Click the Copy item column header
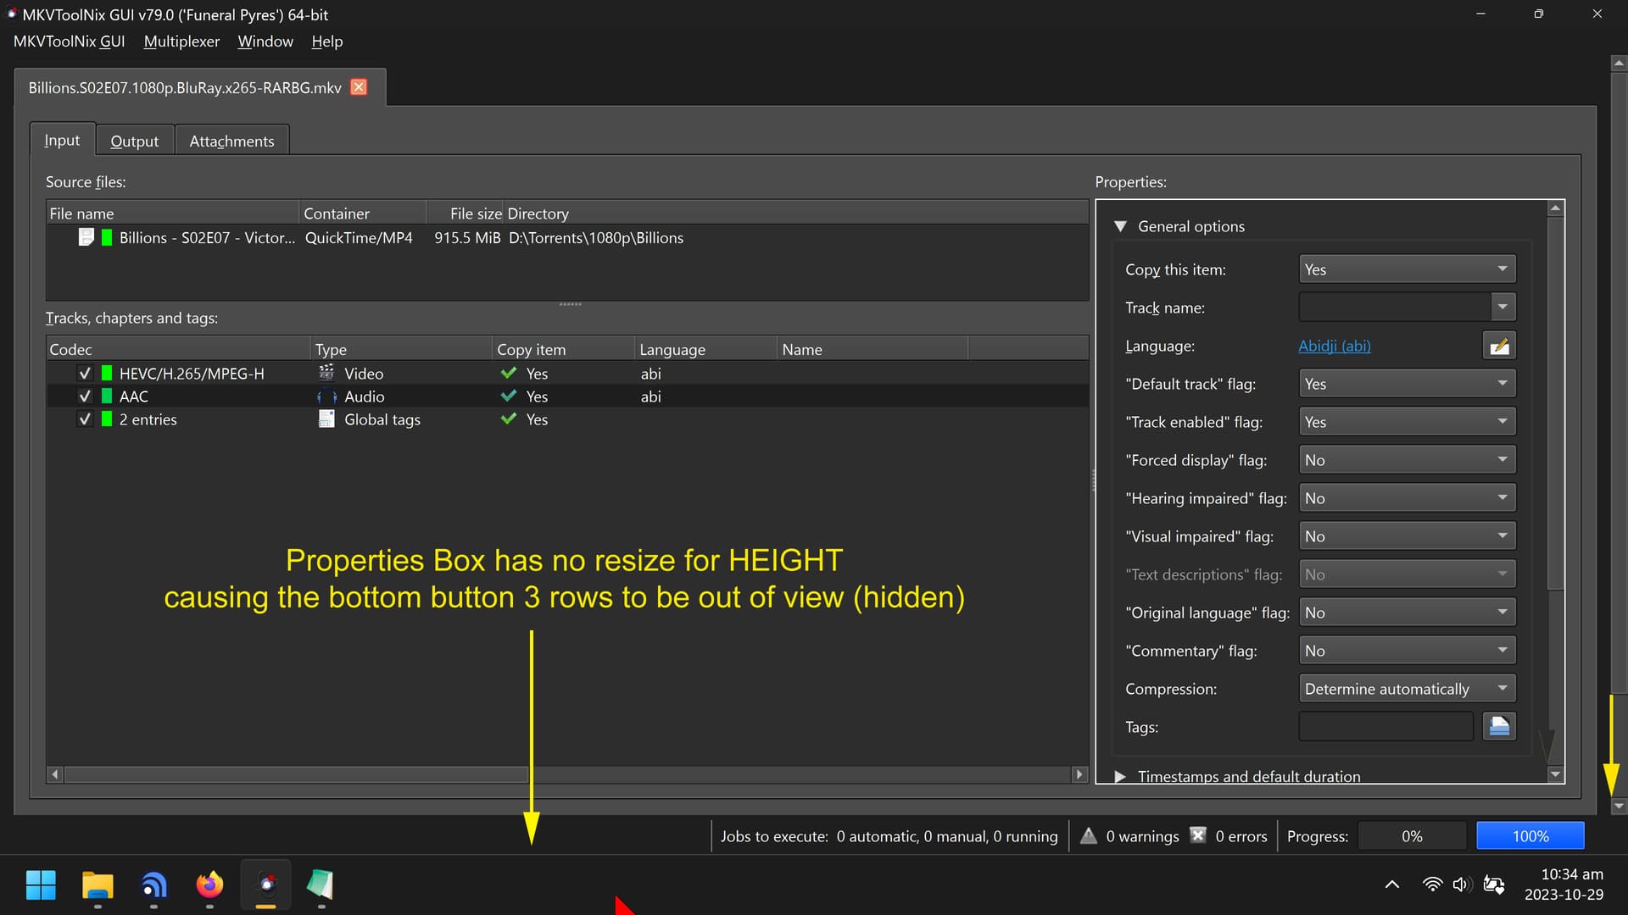Viewport: 1628px width, 915px height. tap(563, 349)
